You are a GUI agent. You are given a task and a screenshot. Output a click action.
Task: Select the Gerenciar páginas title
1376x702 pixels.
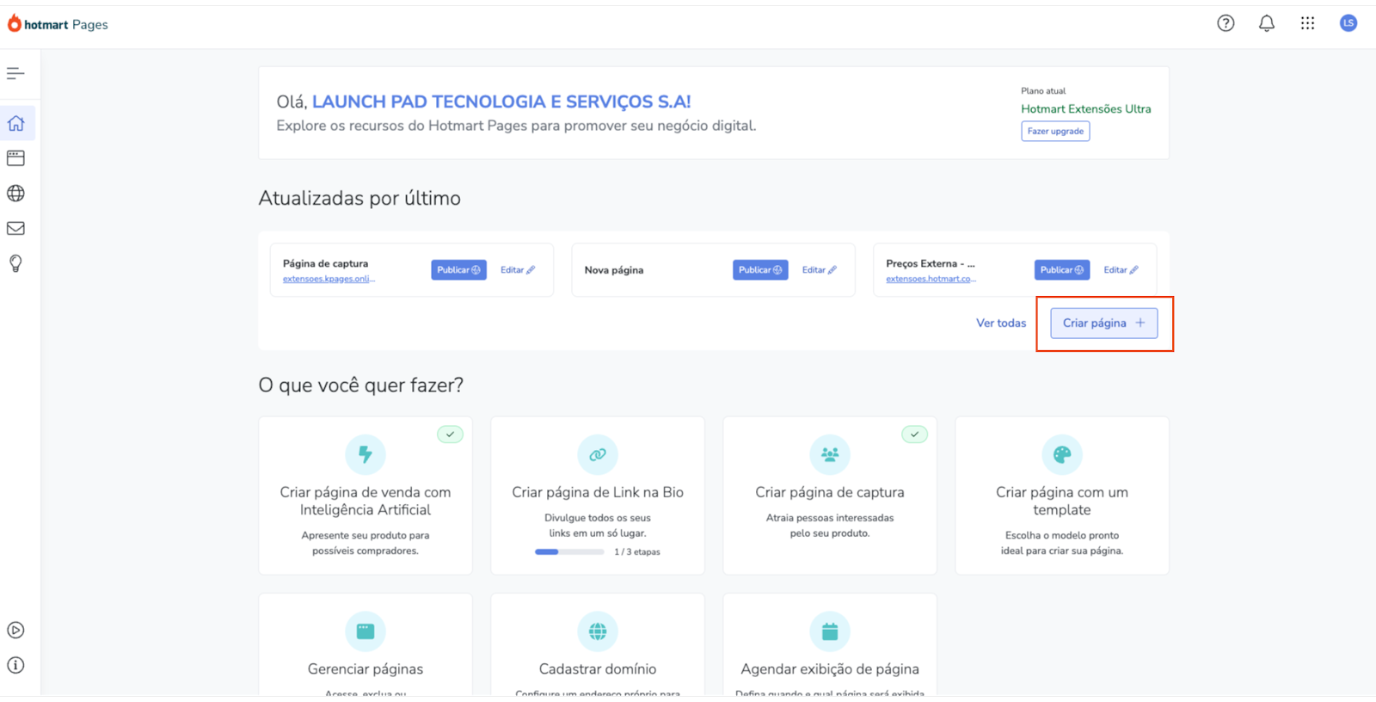[x=365, y=669]
